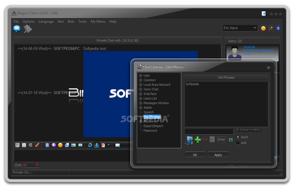The image size is (294, 187).
Task: Click the picture with arrow icon
Action: tap(80, 145)
